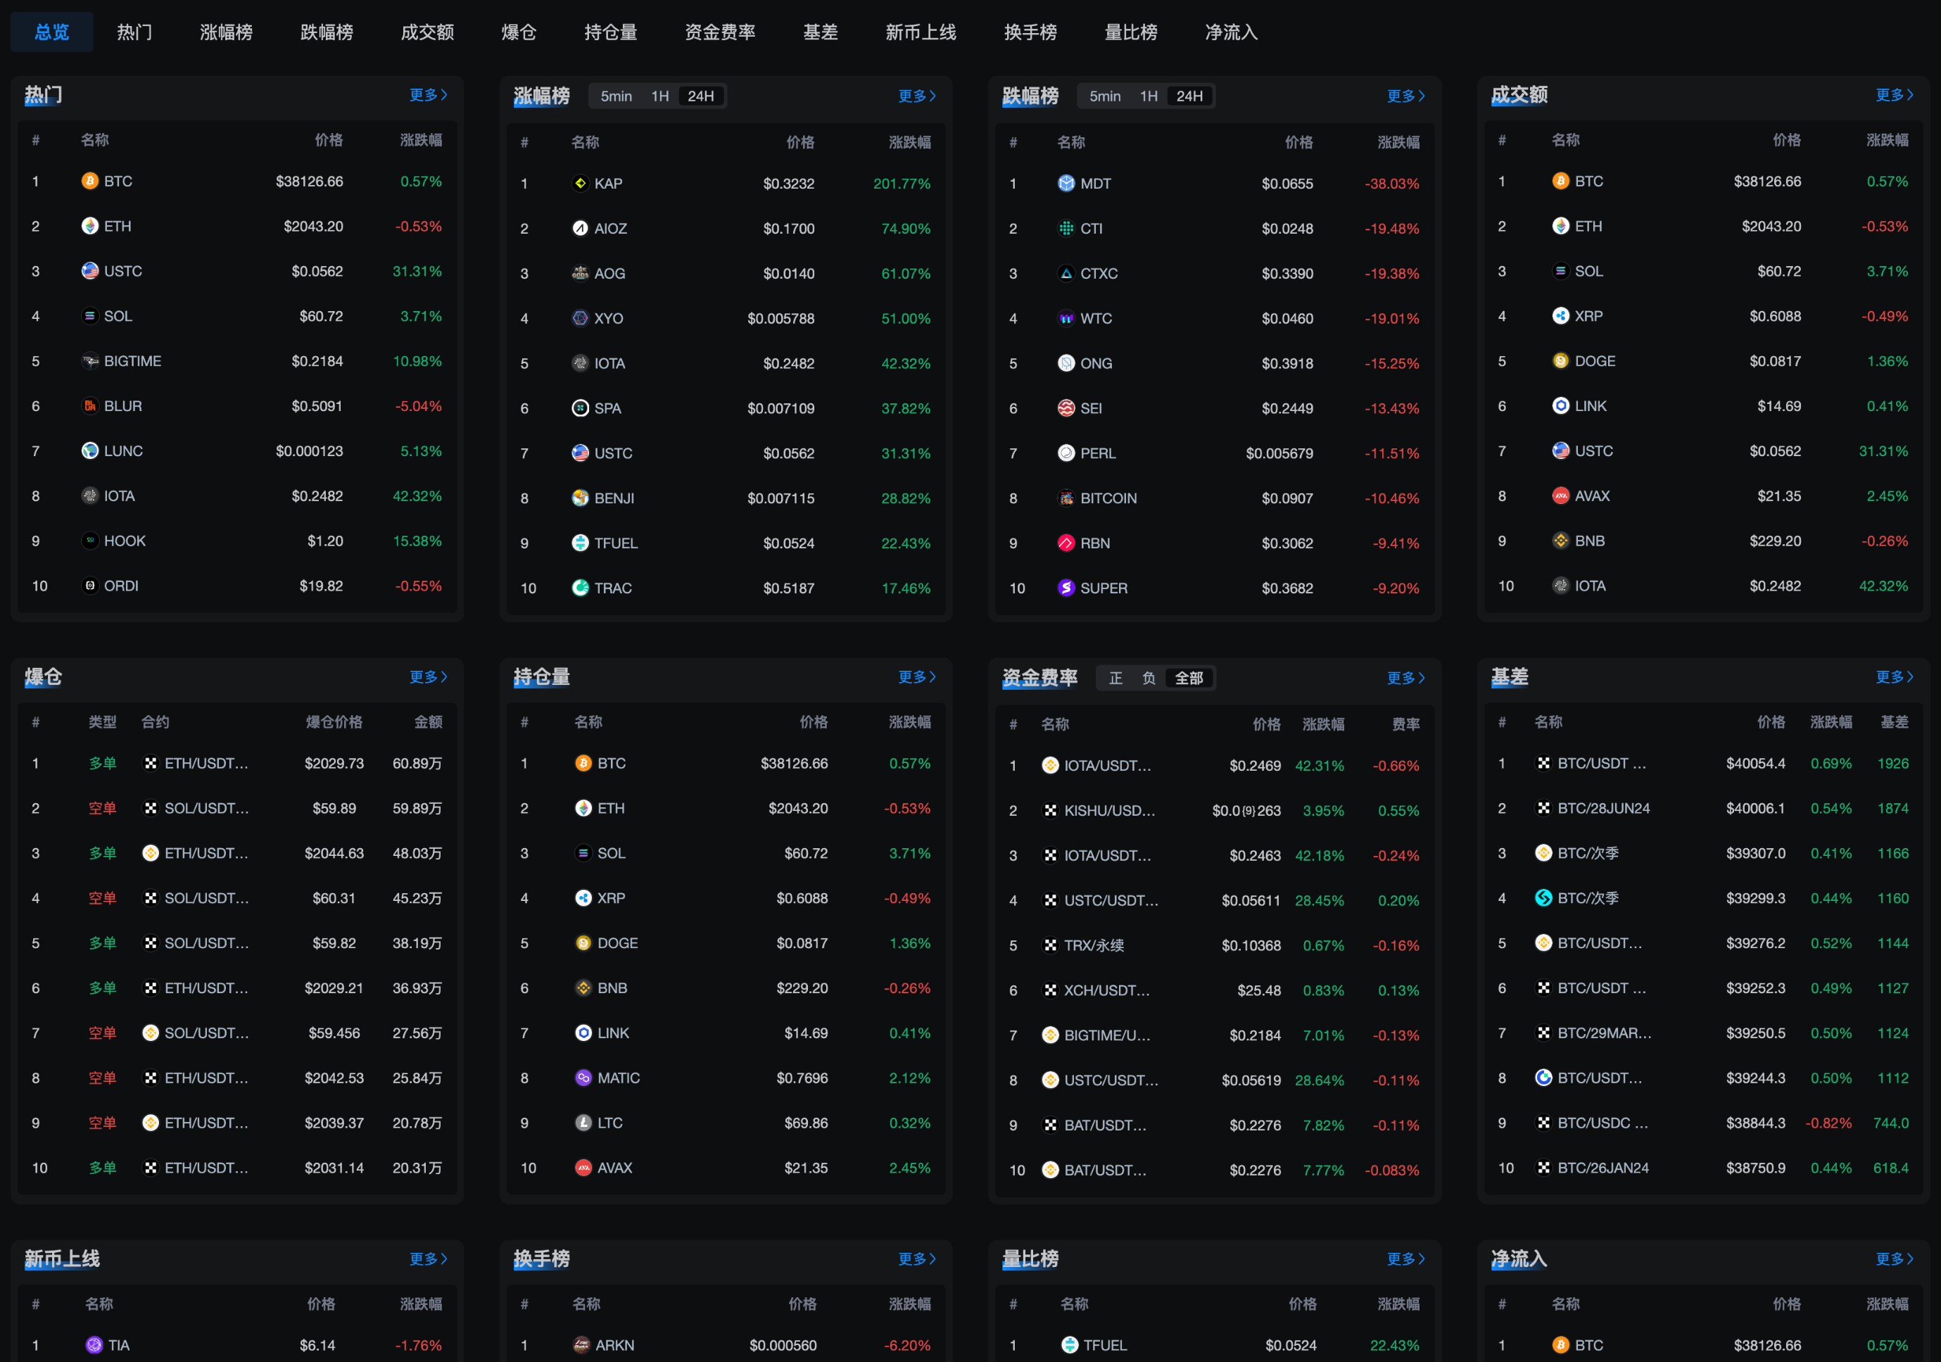
Task: Click the TIA icon under 新币上线
Action: pos(95,1344)
